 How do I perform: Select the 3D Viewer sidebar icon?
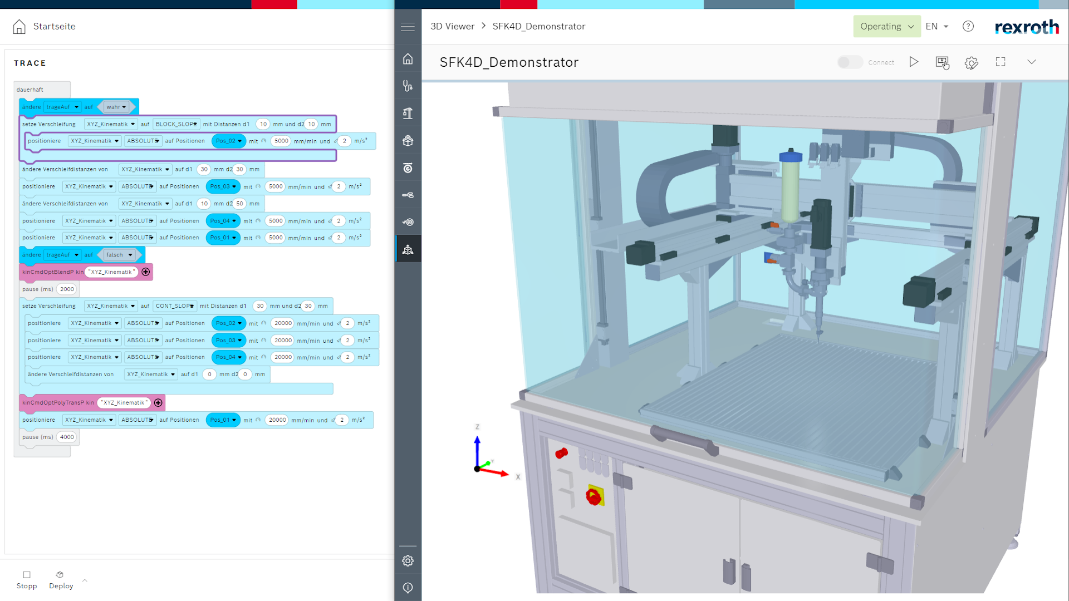point(408,249)
